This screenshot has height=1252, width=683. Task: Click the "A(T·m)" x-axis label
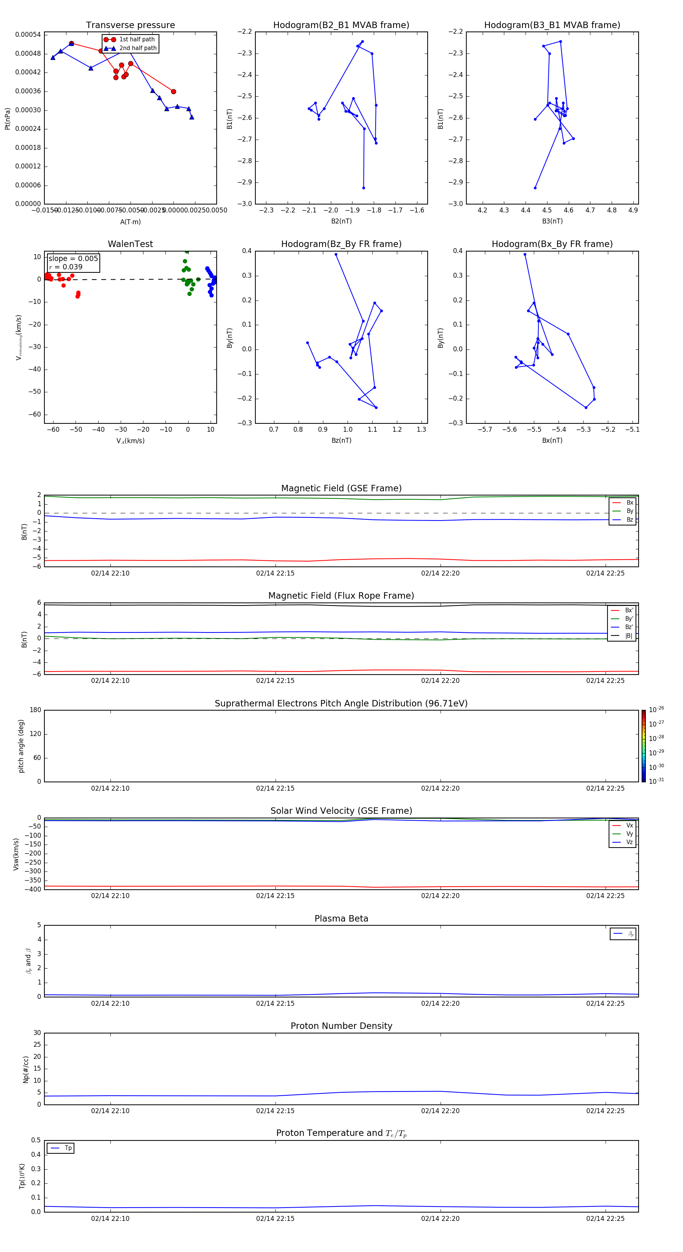coord(130,222)
